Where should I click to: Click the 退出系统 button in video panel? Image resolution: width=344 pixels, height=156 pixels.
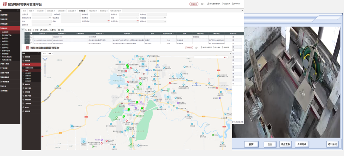coord(332,144)
